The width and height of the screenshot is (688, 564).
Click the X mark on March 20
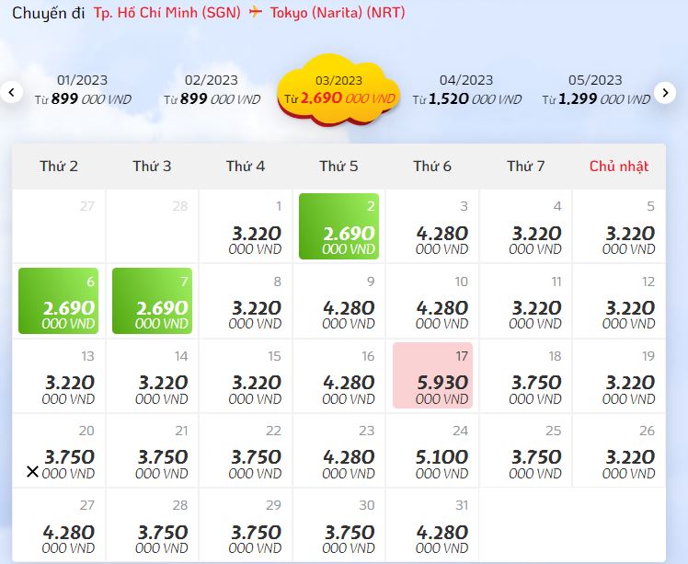point(32,472)
